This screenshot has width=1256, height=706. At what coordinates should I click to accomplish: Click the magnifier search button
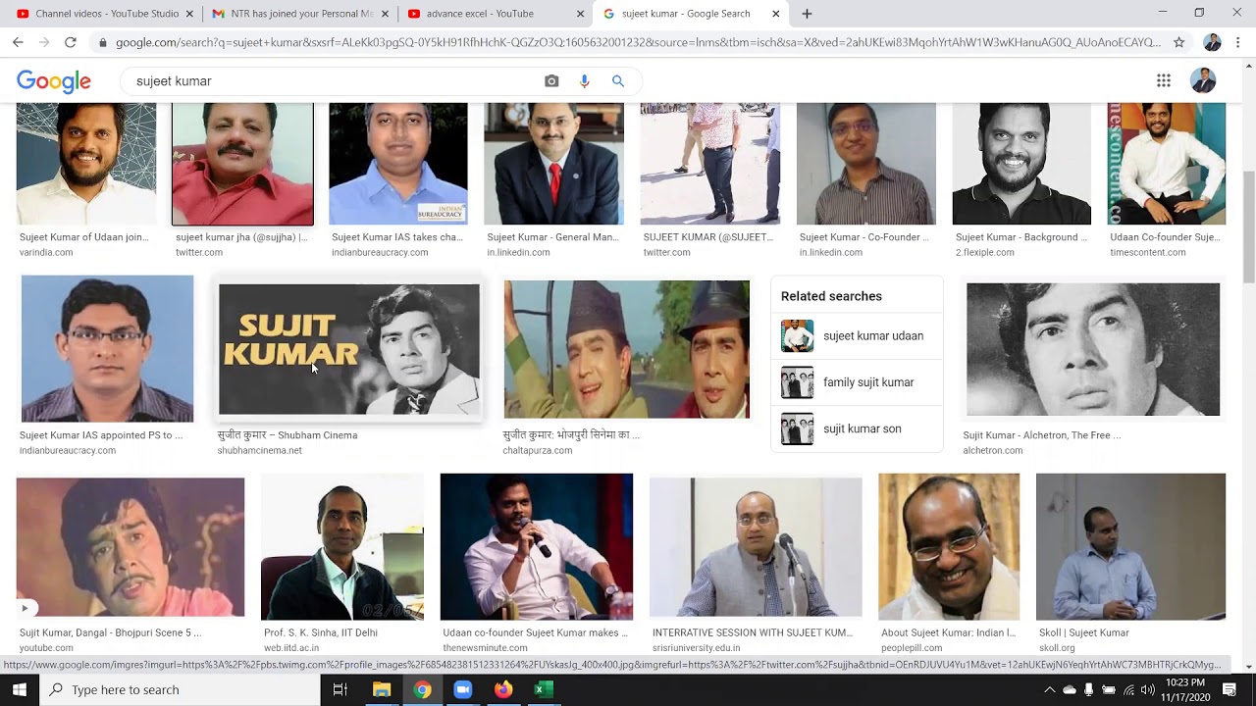(x=618, y=81)
